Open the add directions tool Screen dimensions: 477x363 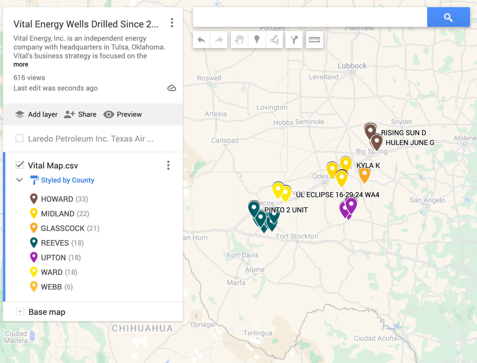[294, 40]
